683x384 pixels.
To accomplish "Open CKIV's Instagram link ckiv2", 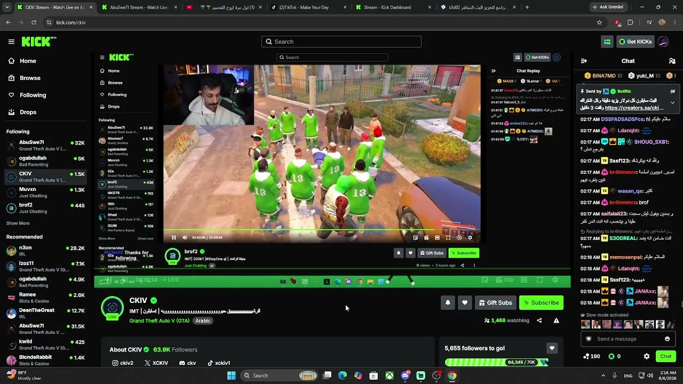I will (x=123, y=363).
